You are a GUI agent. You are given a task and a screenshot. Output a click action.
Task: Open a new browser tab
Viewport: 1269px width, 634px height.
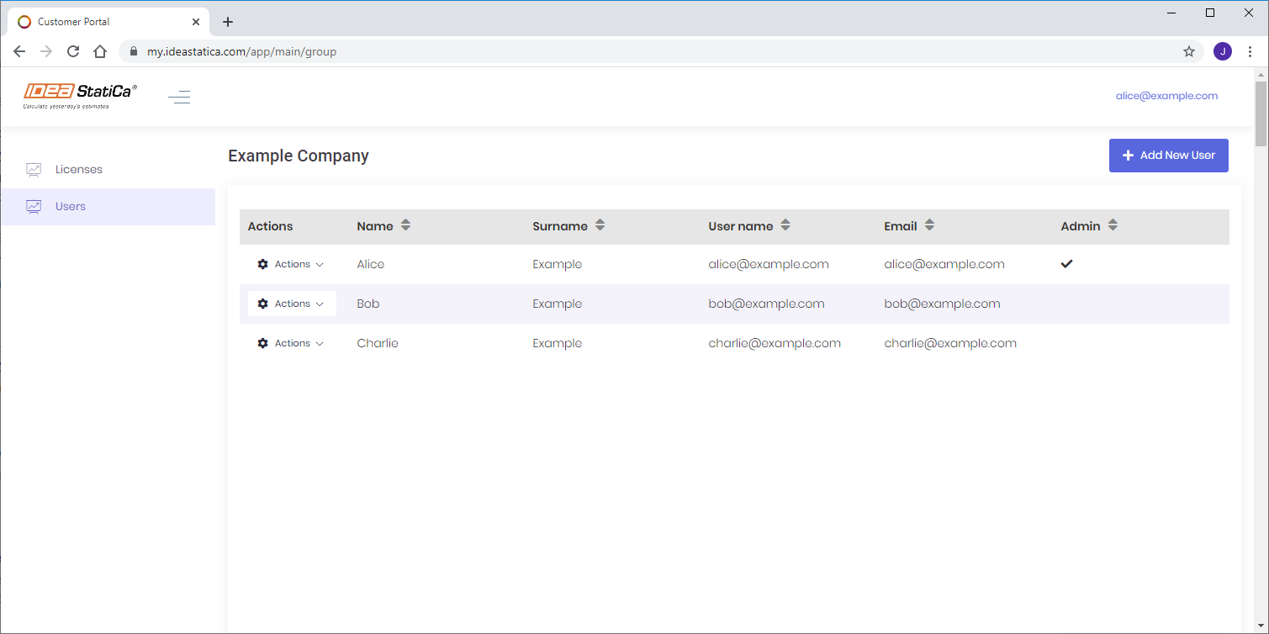228,22
